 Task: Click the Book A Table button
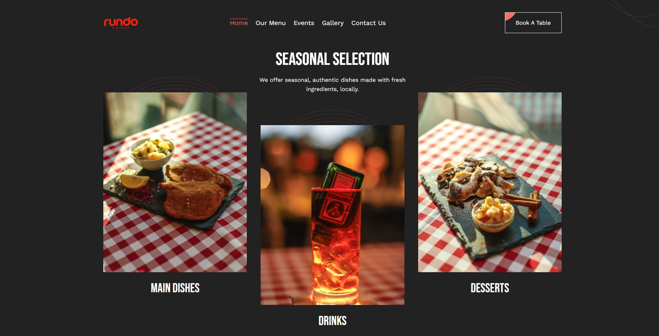click(x=533, y=23)
